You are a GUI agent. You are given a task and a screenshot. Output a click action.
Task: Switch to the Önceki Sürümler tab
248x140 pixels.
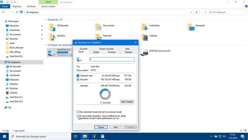(106, 49)
